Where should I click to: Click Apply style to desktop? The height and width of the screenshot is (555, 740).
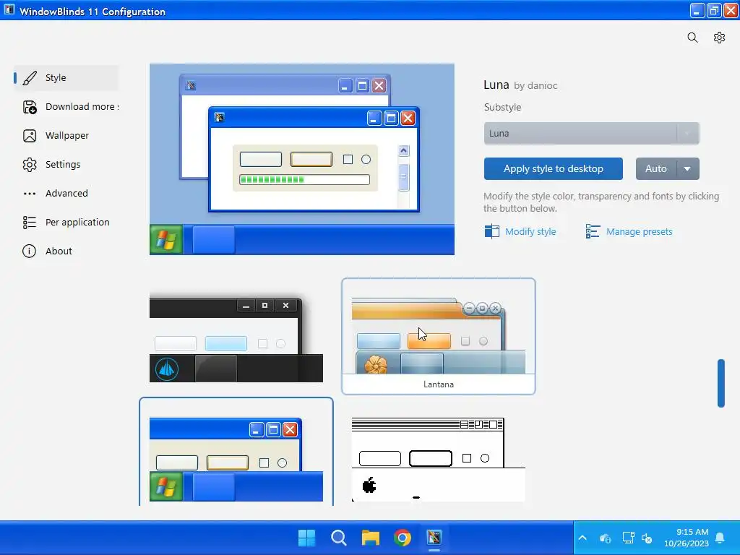pos(553,169)
